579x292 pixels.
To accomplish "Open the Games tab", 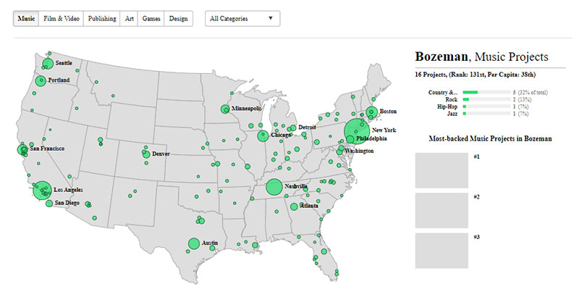I will (151, 19).
